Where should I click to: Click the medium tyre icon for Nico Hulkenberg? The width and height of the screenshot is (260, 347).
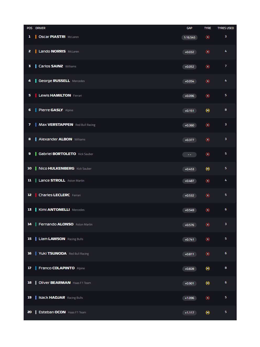pos(208,169)
